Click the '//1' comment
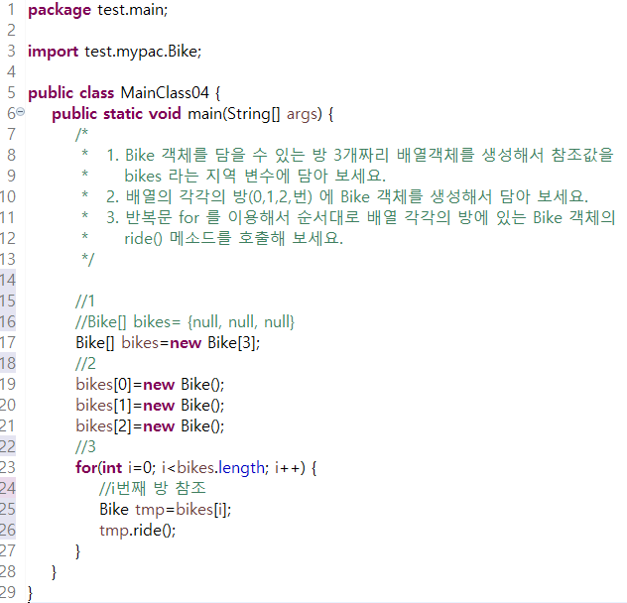This screenshot has height=603, width=627. [x=84, y=301]
